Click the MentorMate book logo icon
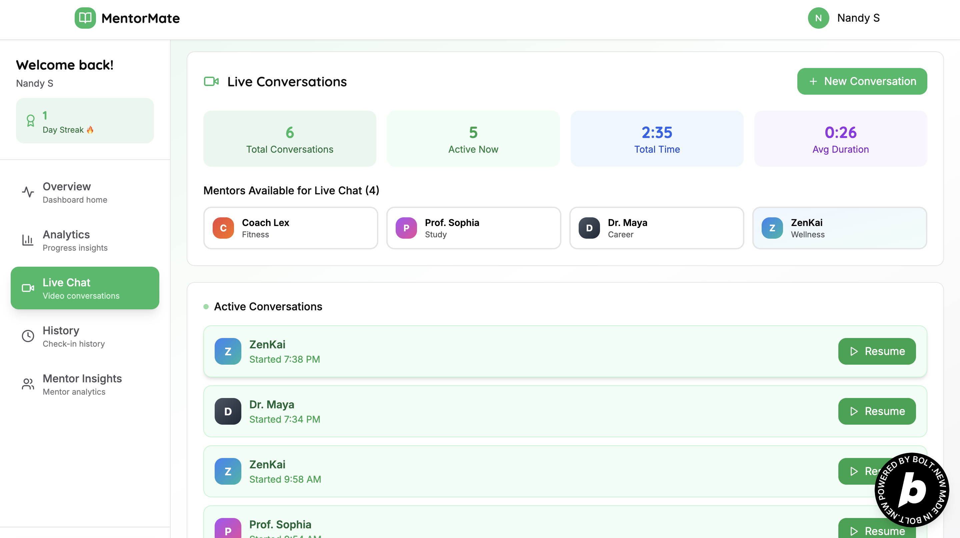 click(85, 18)
